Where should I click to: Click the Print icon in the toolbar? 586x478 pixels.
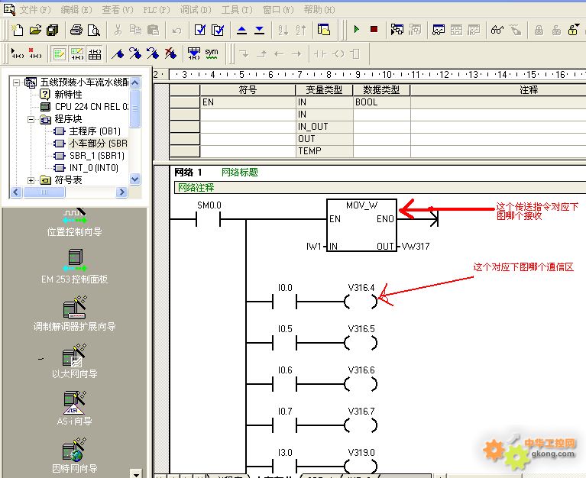(x=76, y=30)
